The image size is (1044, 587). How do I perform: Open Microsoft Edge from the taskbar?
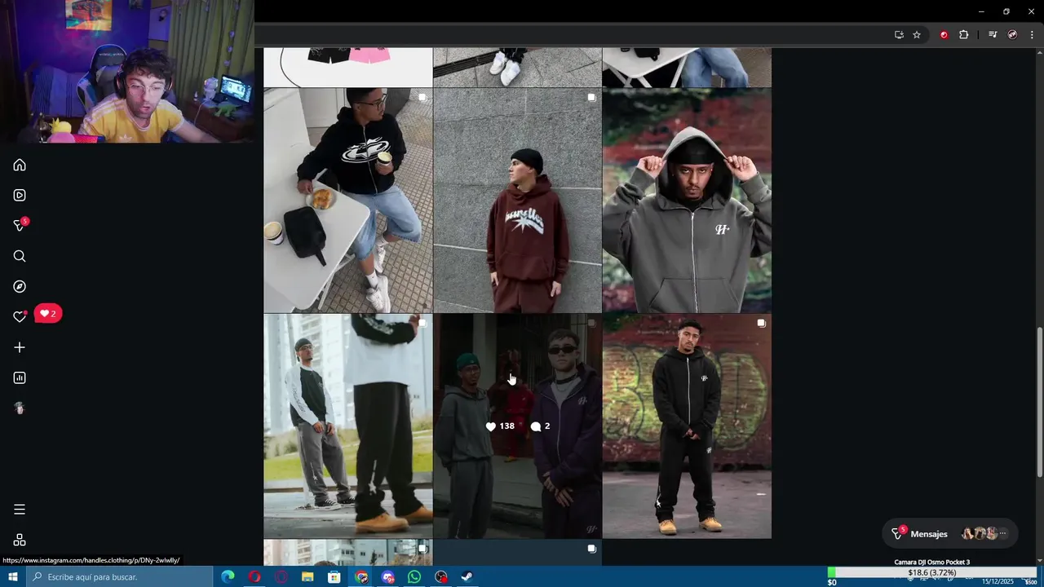coord(228,577)
